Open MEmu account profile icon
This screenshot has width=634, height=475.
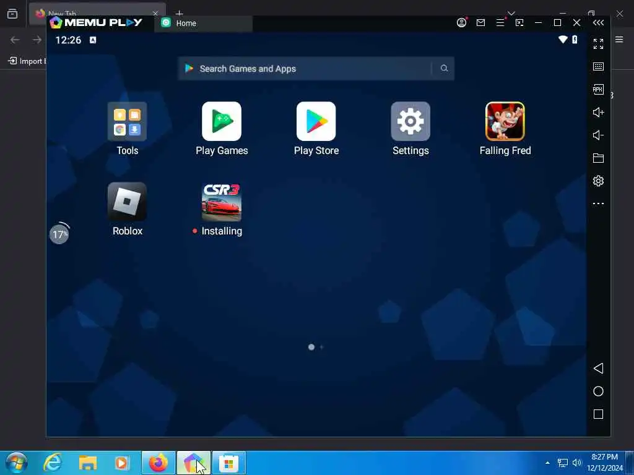click(461, 23)
